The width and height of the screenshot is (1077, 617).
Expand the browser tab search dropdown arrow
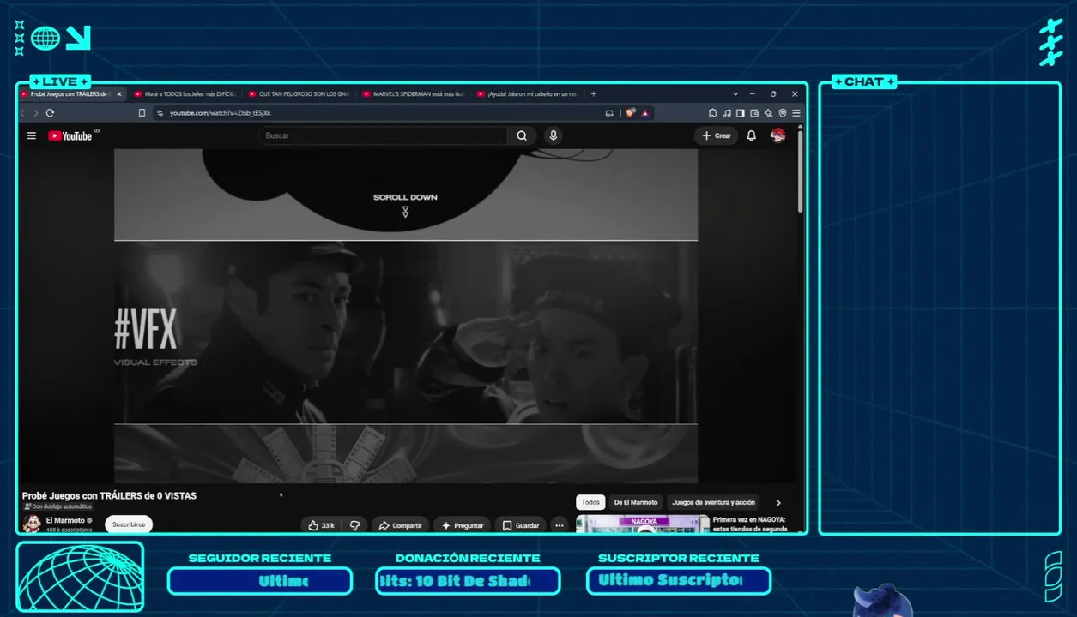(x=735, y=93)
